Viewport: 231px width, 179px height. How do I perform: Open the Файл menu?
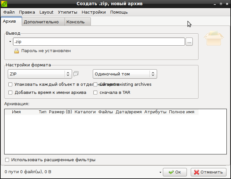pos(9,12)
